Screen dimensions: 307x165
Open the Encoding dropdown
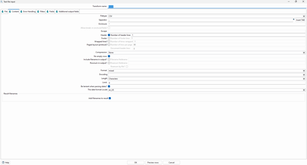[x=207, y=75]
